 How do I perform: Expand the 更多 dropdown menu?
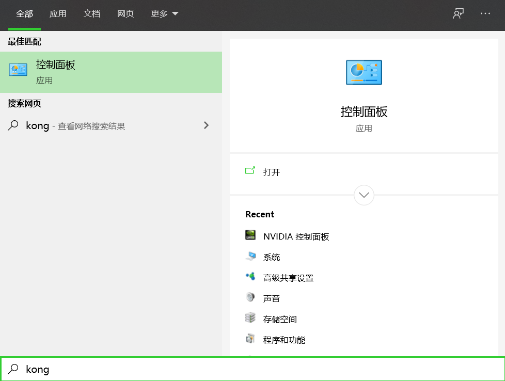(x=164, y=14)
